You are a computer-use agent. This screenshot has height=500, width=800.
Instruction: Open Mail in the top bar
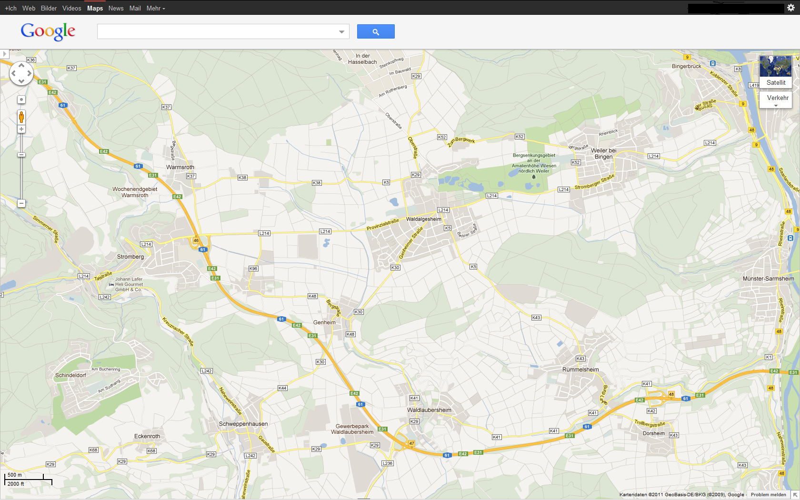click(x=135, y=8)
